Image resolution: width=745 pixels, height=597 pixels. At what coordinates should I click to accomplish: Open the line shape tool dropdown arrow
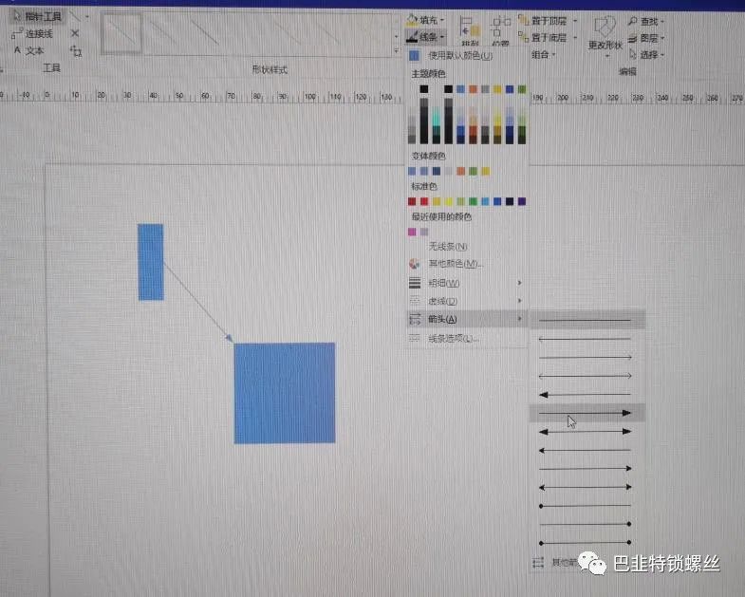click(x=87, y=17)
